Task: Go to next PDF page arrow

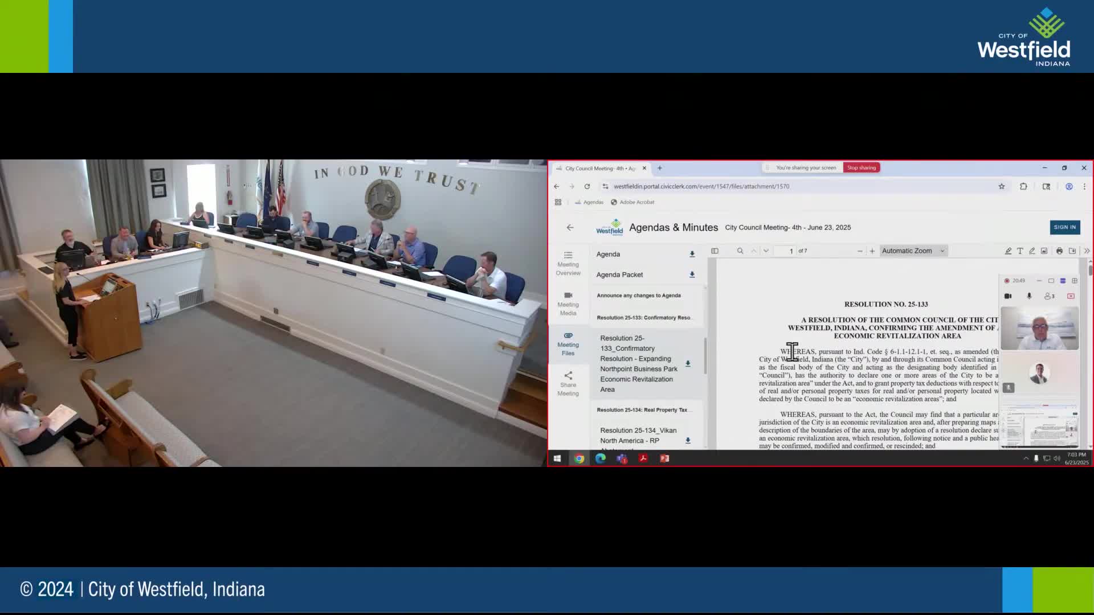Action: click(766, 251)
